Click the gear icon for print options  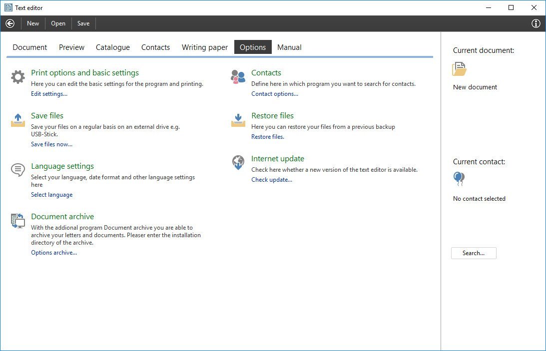[x=18, y=77]
